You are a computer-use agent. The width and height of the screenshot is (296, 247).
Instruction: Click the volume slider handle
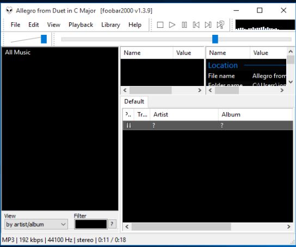[x=44, y=39]
